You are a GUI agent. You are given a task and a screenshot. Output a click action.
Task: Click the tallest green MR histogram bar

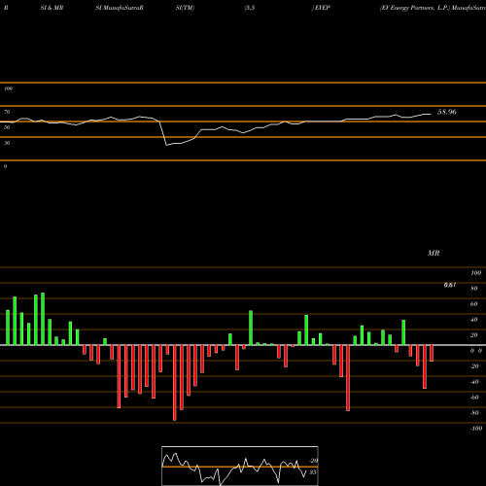point(43,319)
